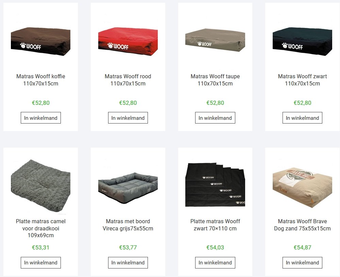The height and width of the screenshot is (277, 340).
Task: Add Vireca grijs mattress to winkelmand
Action: tap(128, 263)
